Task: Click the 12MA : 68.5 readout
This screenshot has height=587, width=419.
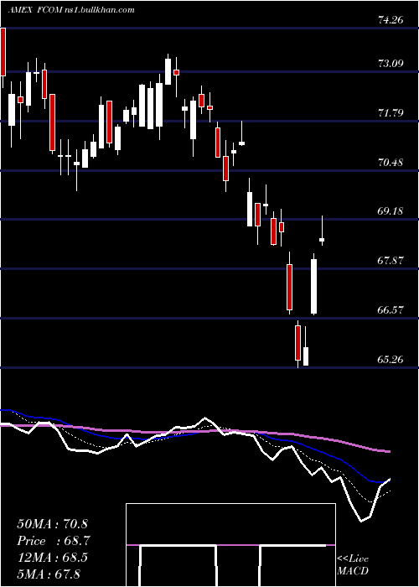Action: point(52,557)
